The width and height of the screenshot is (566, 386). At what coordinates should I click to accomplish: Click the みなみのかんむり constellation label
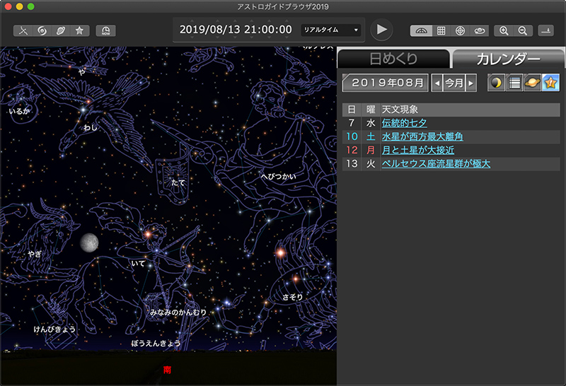click(x=178, y=312)
